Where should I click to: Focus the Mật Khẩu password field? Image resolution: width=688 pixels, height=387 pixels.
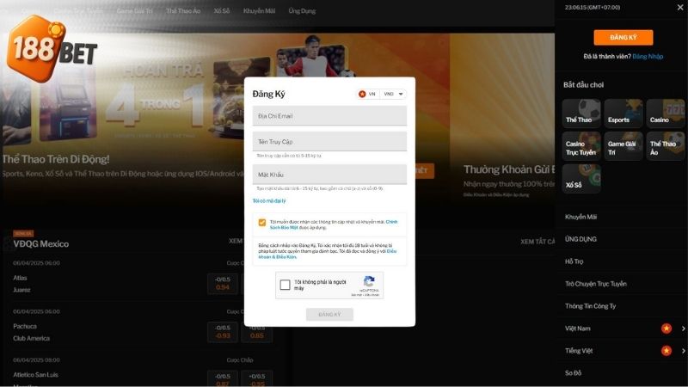click(329, 175)
